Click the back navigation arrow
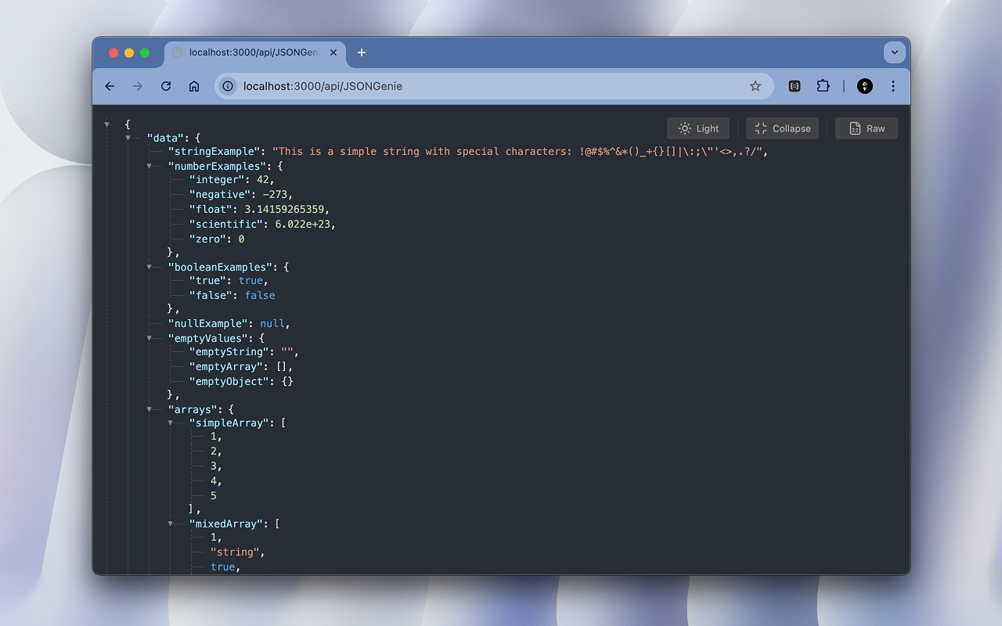Viewport: 1002px width, 626px height. [110, 86]
